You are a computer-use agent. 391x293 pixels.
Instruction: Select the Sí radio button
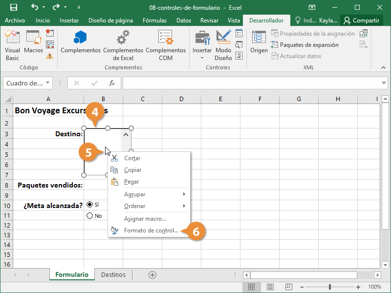[x=89, y=205]
